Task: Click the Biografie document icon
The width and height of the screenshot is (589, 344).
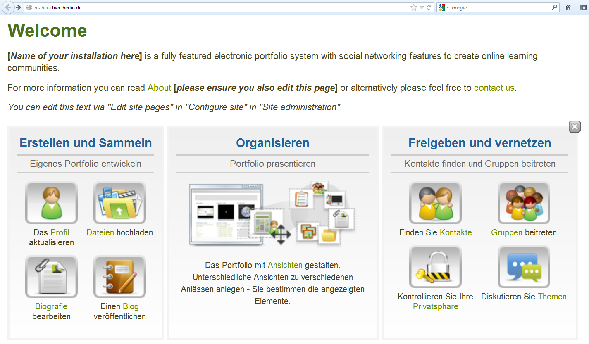Action: (51, 277)
